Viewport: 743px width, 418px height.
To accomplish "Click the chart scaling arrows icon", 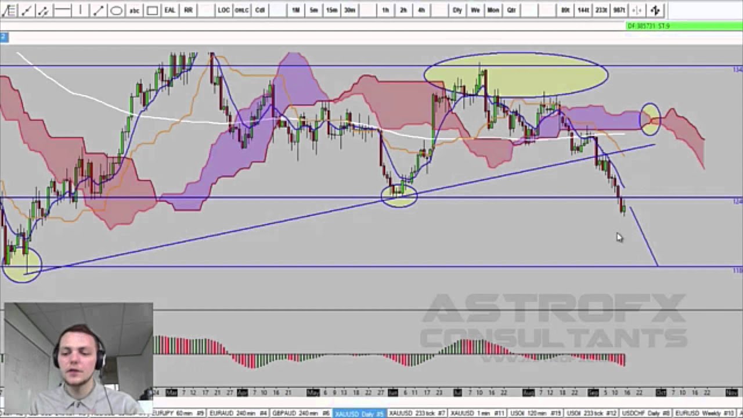I will (x=655, y=10).
